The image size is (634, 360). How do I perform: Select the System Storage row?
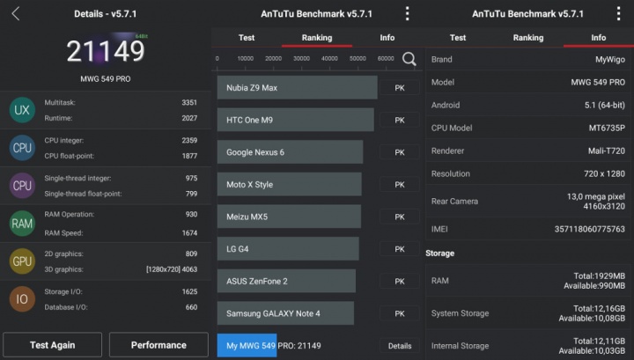[x=528, y=313]
